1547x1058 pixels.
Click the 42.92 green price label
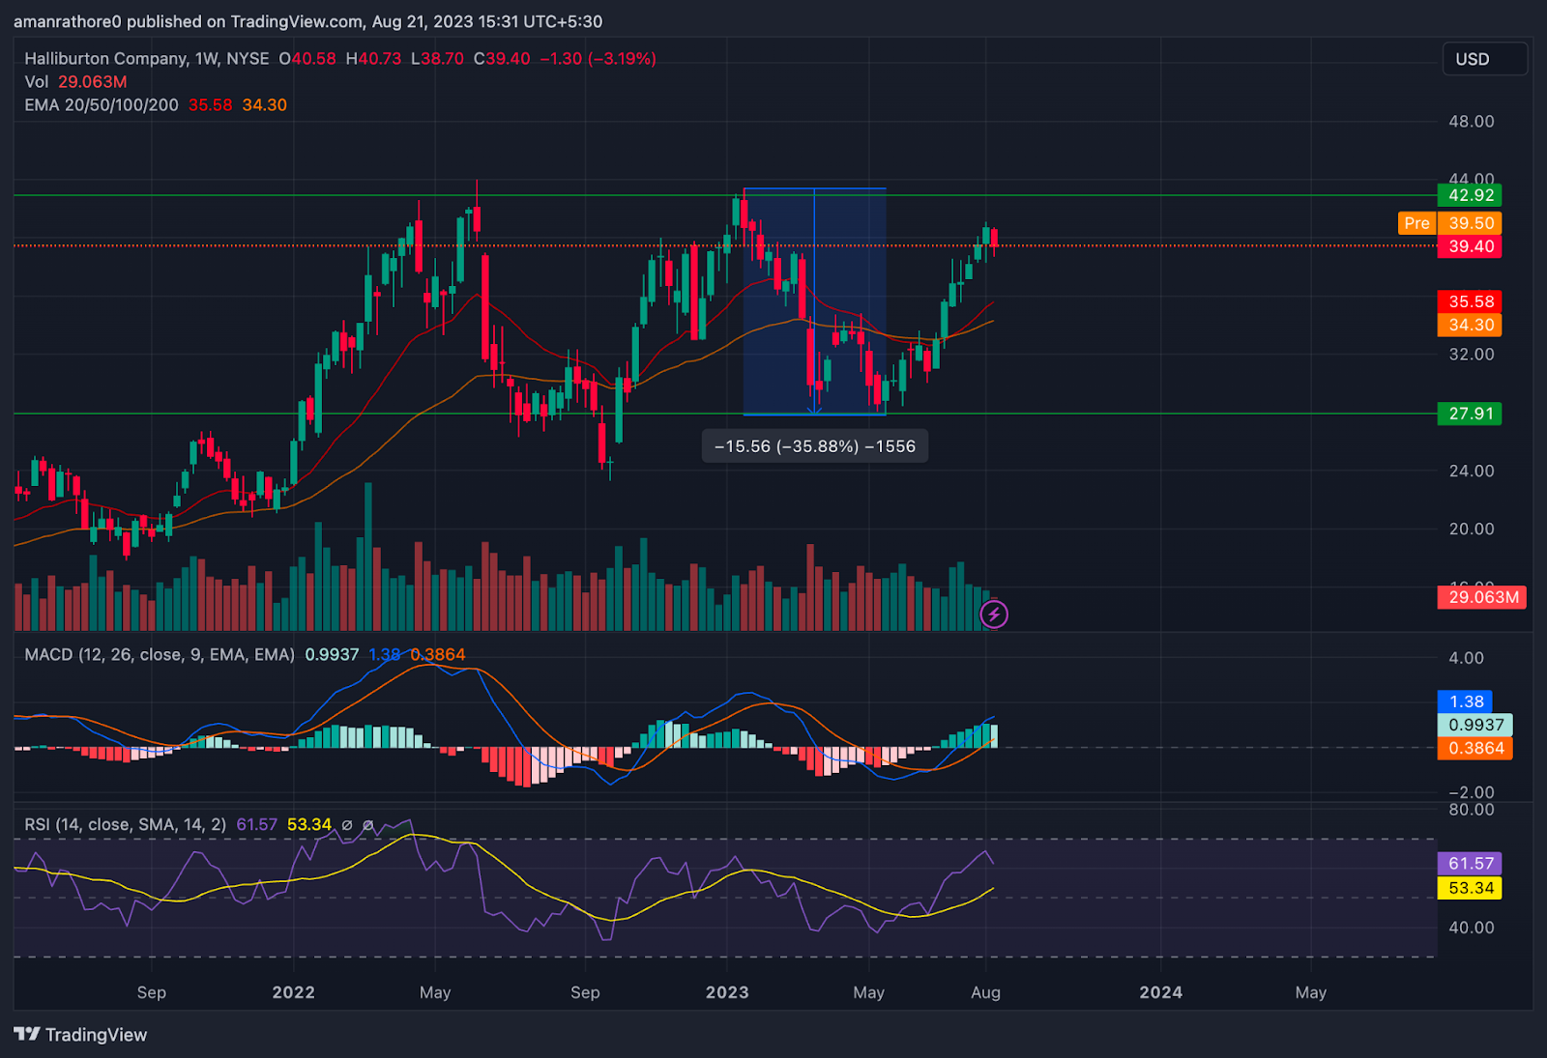1470,195
